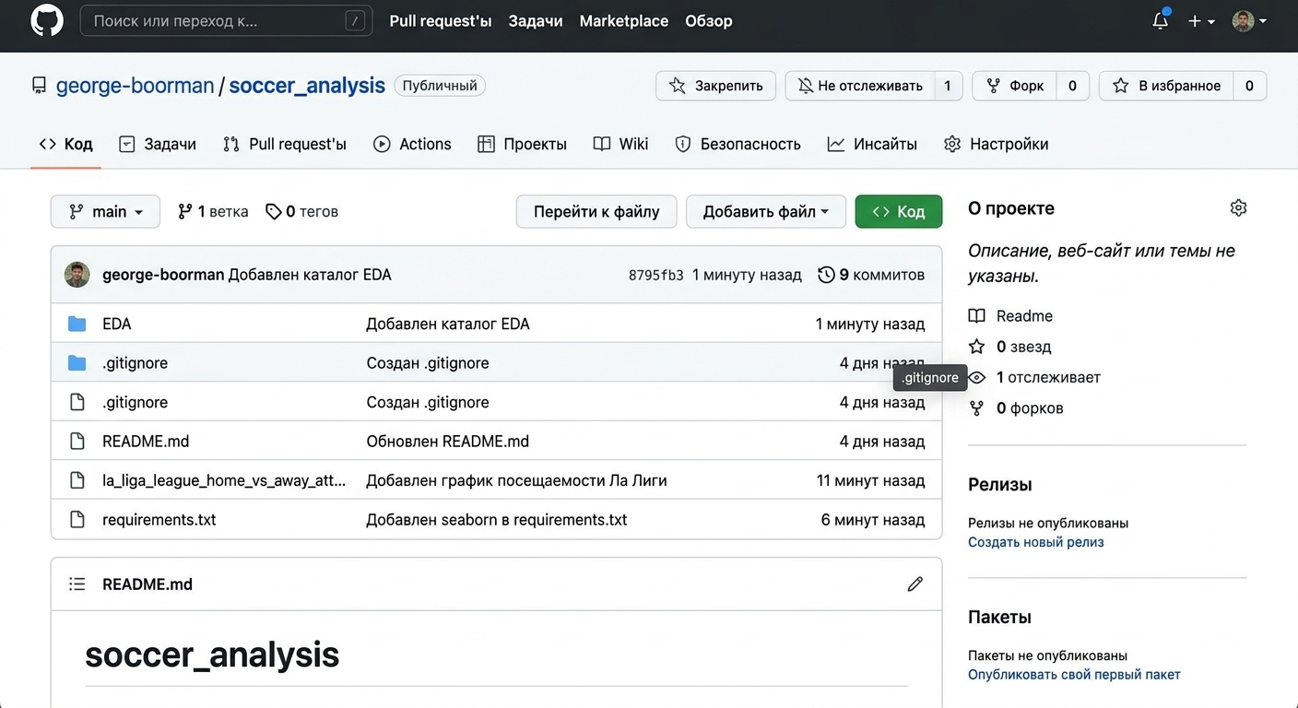The height and width of the screenshot is (708, 1298).
Task: Open the 0 форков sidebar link
Action: point(1016,408)
